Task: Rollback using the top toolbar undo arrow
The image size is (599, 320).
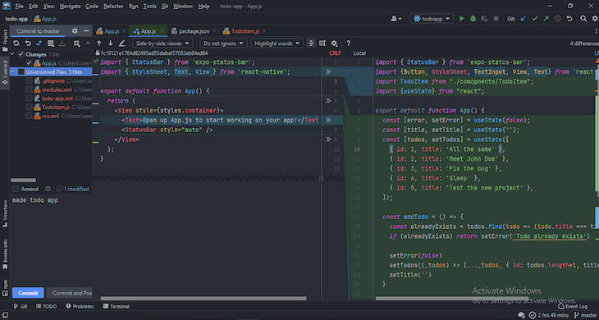Action: tap(569, 19)
